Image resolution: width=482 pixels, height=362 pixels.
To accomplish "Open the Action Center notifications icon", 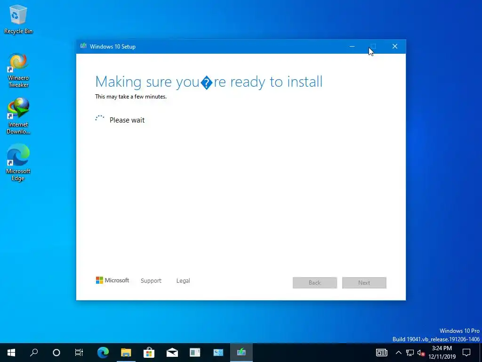I will pyautogui.click(x=466, y=353).
